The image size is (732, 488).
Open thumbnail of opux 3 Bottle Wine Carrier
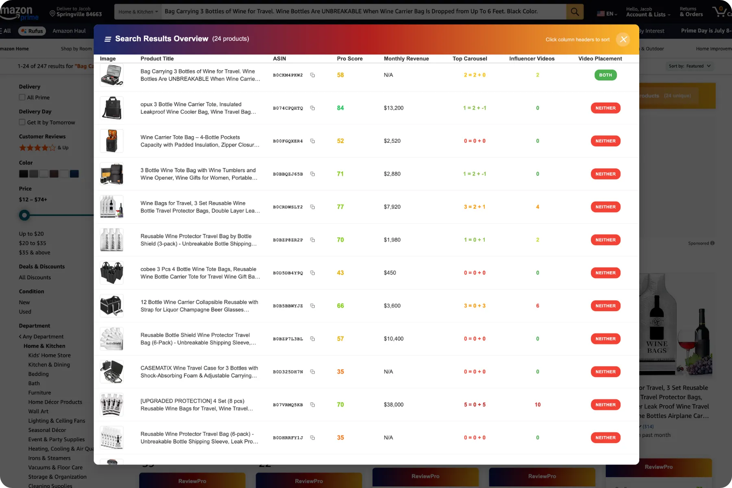coord(111,108)
